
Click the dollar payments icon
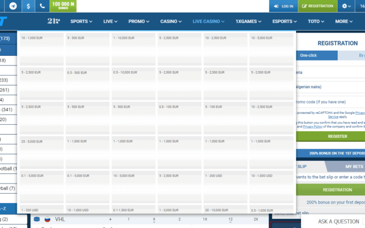coord(28,6)
